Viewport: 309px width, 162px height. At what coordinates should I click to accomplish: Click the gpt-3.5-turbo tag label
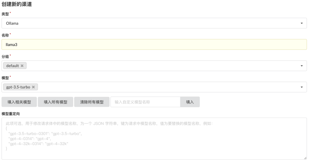pyautogui.click(x=18, y=87)
